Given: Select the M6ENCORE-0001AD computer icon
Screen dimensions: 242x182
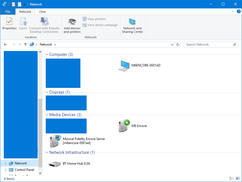Looking at the screenshot, I should coord(124,66).
